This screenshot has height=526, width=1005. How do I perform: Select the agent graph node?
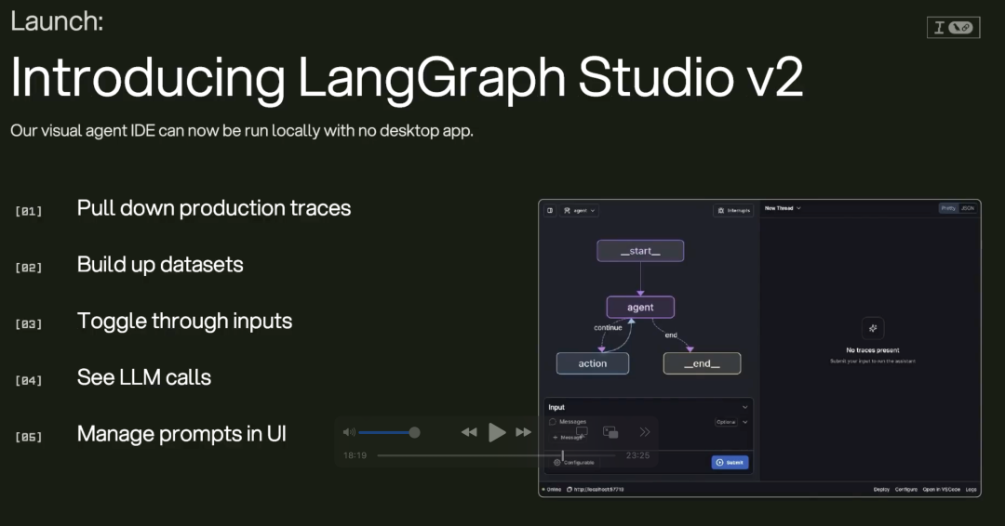tap(640, 308)
